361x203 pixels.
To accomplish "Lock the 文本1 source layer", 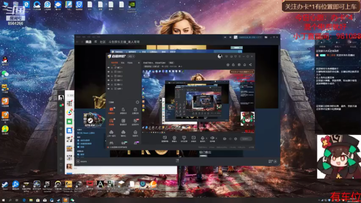I will click(x=112, y=72).
